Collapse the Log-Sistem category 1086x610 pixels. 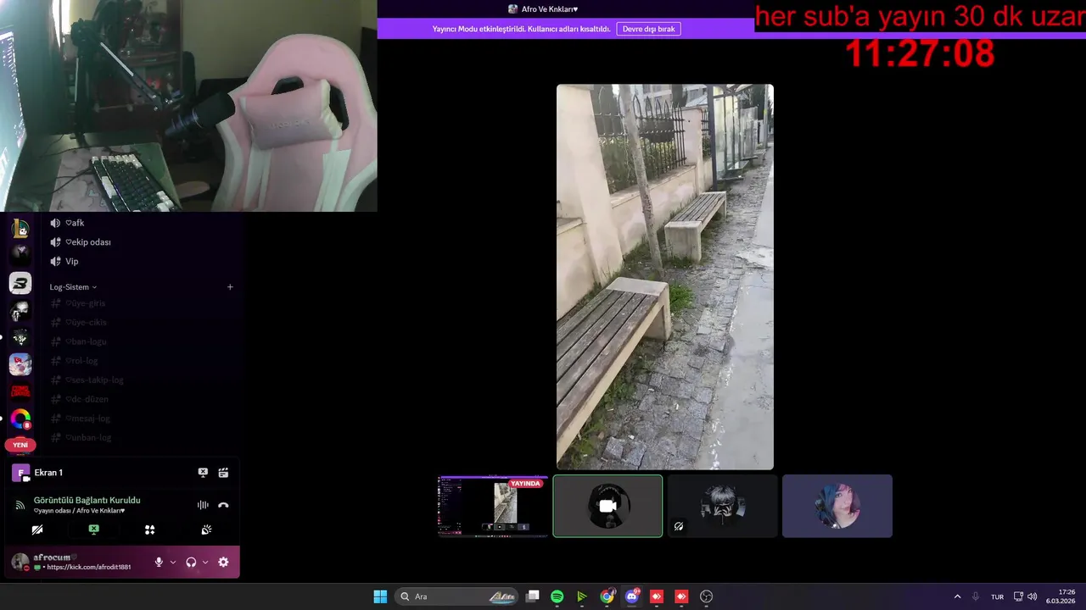[x=73, y=287]
